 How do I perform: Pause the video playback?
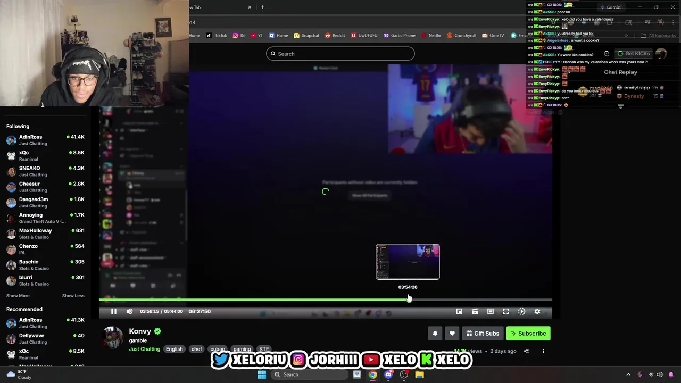click(113, 311)
